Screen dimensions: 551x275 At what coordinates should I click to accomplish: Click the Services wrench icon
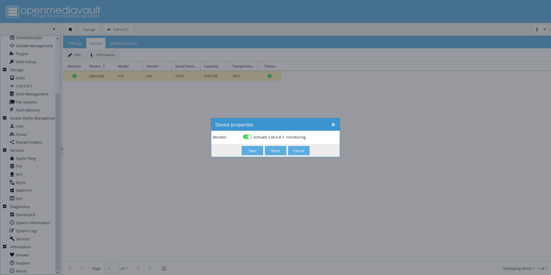pos(12,238)
